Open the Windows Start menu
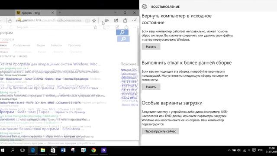 point(3,150)
